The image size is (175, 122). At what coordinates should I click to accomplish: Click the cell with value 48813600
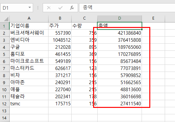tap(119, 90)
